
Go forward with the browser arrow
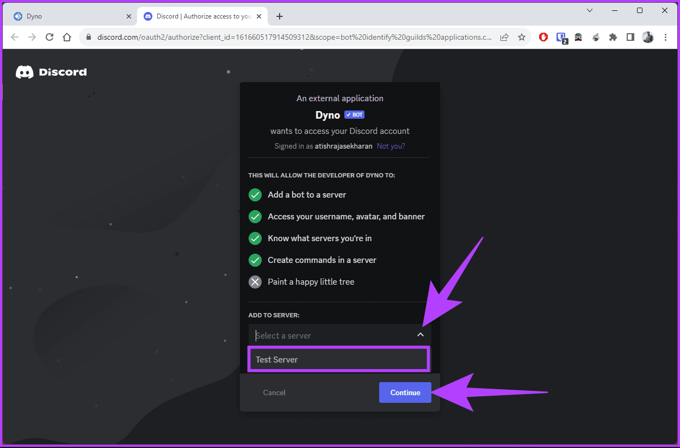(x=32, y=37)
